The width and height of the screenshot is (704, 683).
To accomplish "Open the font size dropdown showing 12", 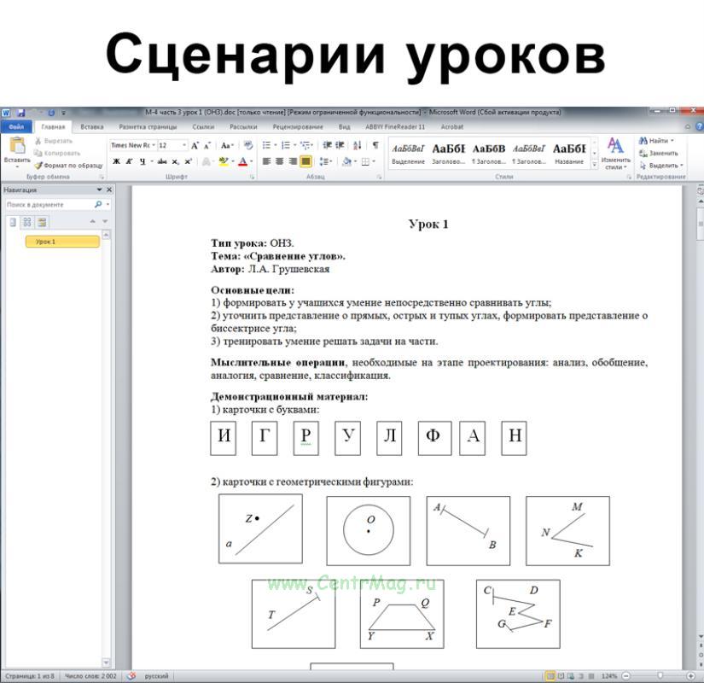I will tap(183, 145).
